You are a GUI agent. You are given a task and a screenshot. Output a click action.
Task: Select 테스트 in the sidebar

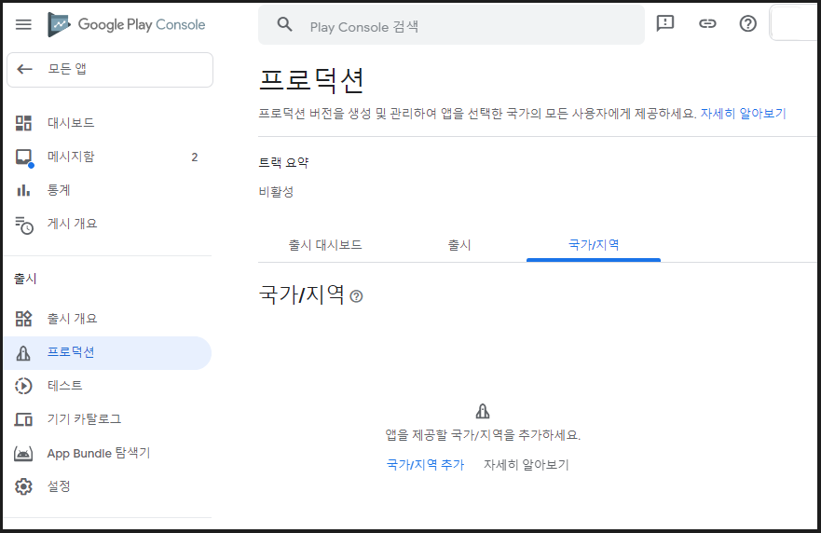point(64,386)
